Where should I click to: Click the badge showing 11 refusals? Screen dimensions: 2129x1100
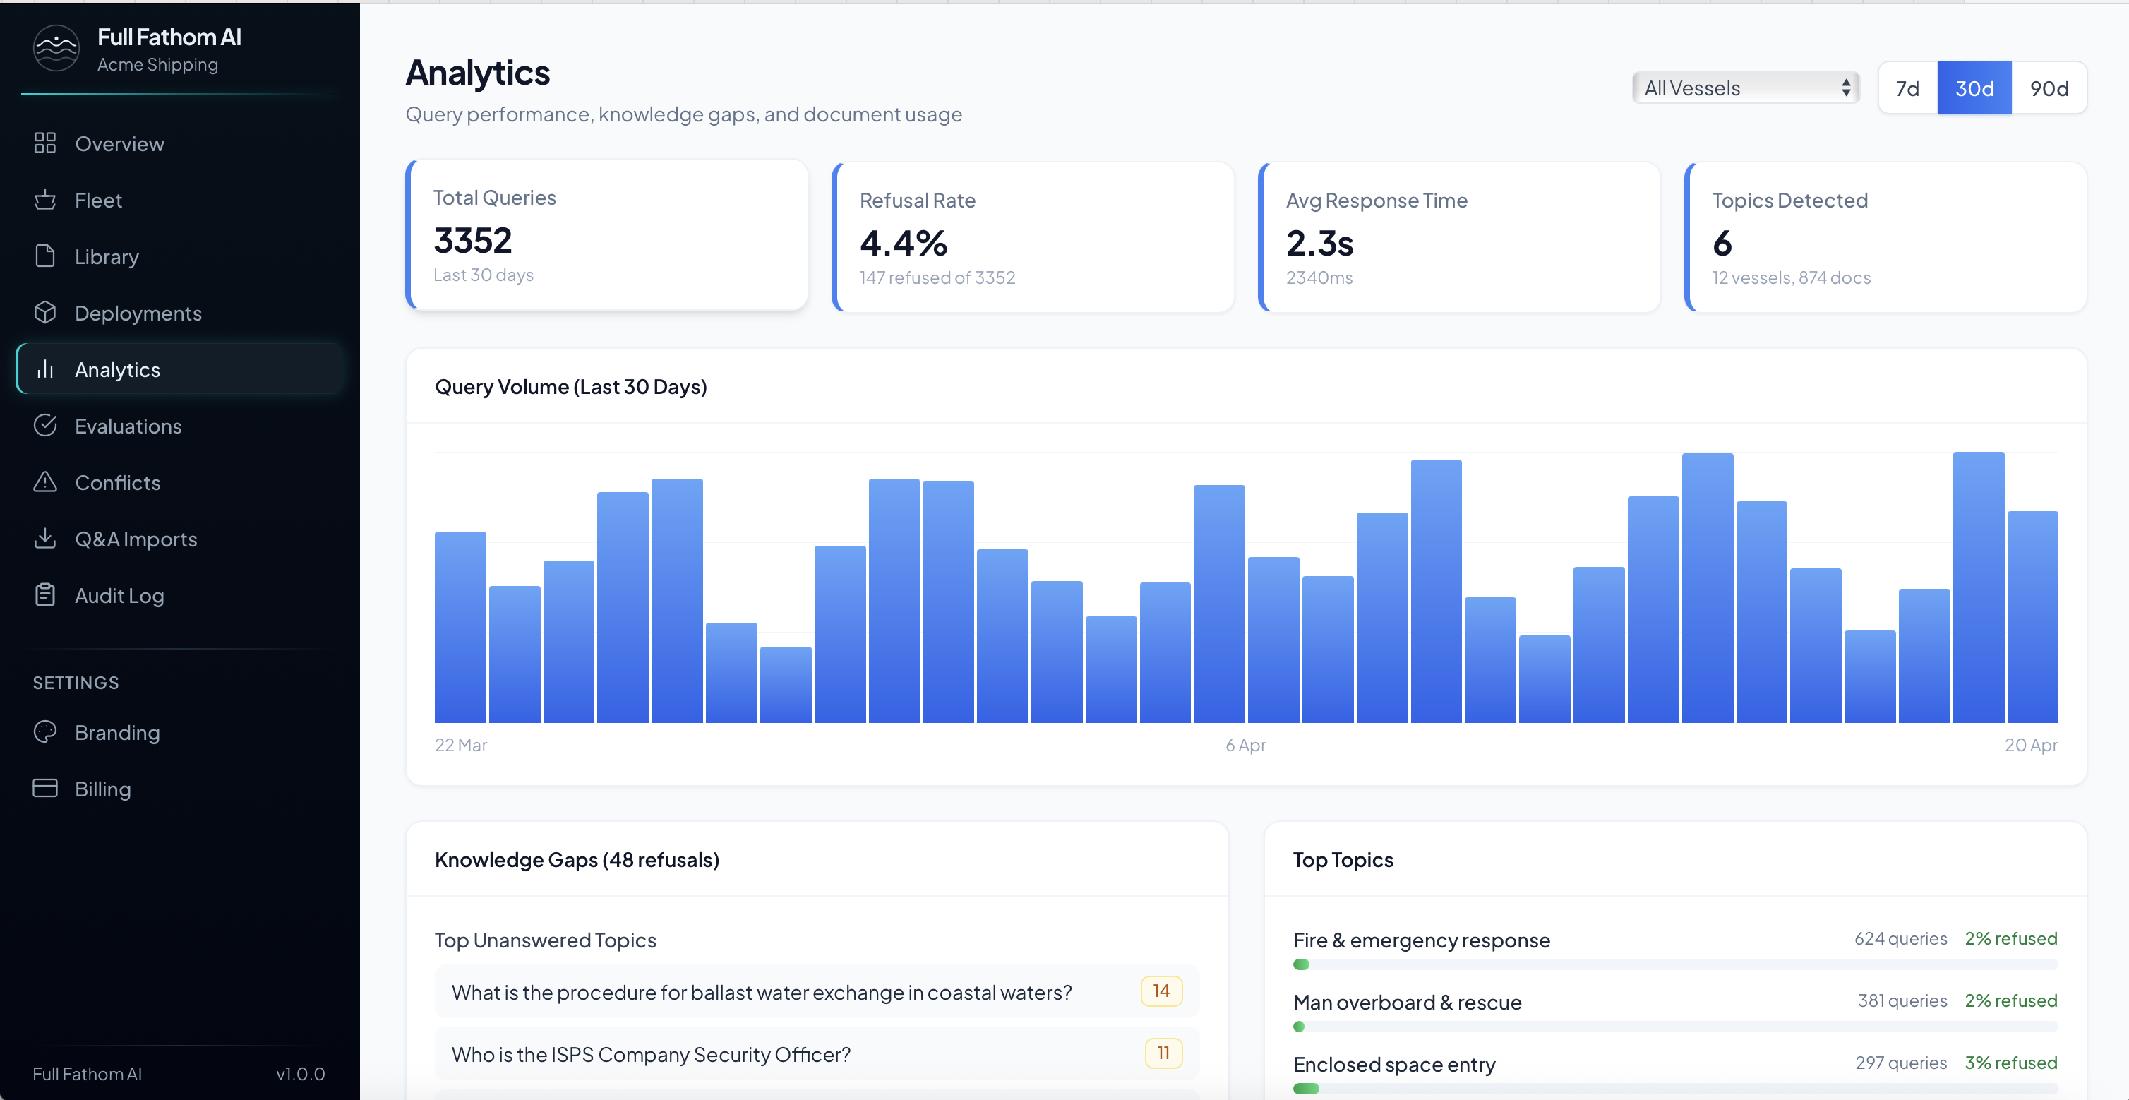[1163, 1053]
